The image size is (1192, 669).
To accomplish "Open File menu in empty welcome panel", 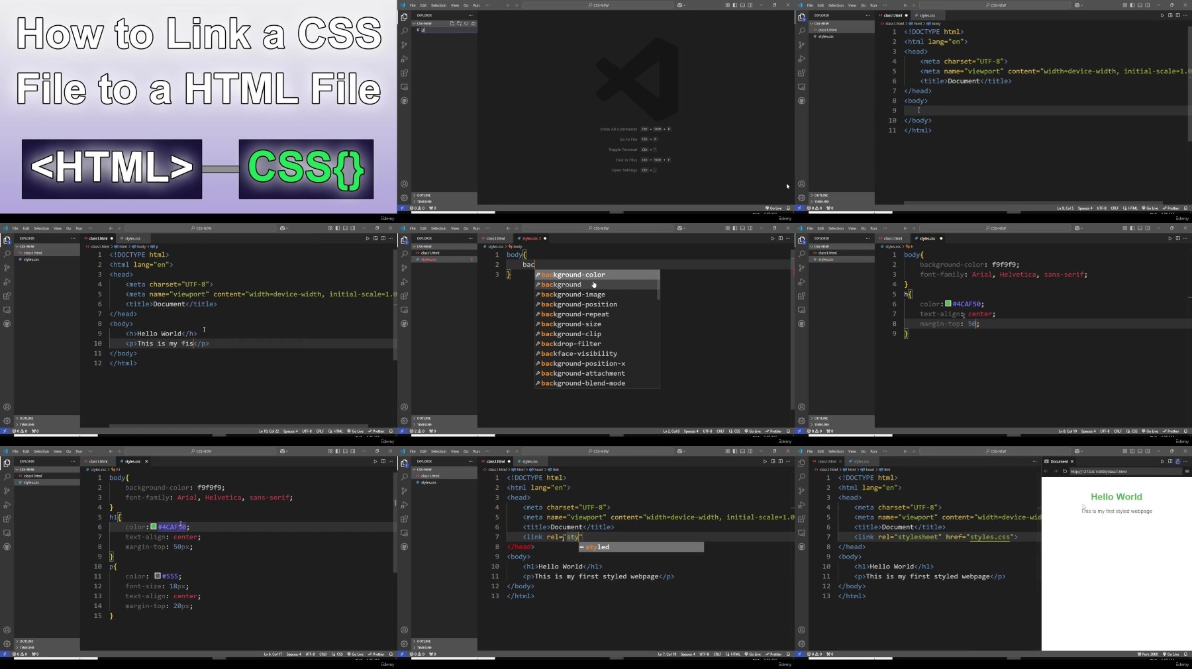I will tap(413, 5).
